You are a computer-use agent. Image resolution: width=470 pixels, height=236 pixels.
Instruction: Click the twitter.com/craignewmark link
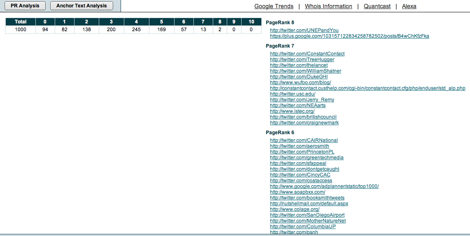[x=304, y=123]
